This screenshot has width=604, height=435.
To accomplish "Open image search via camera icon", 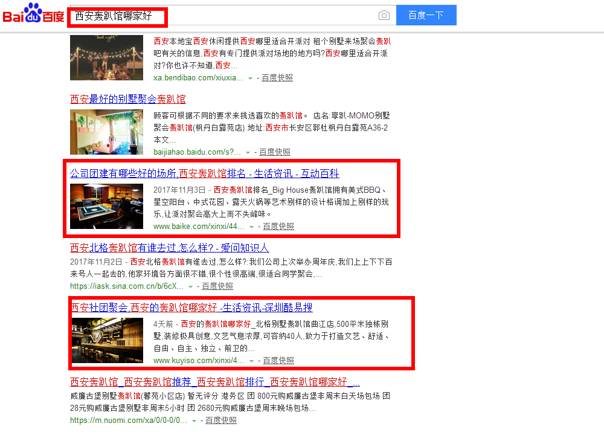I will pos(384,16).
